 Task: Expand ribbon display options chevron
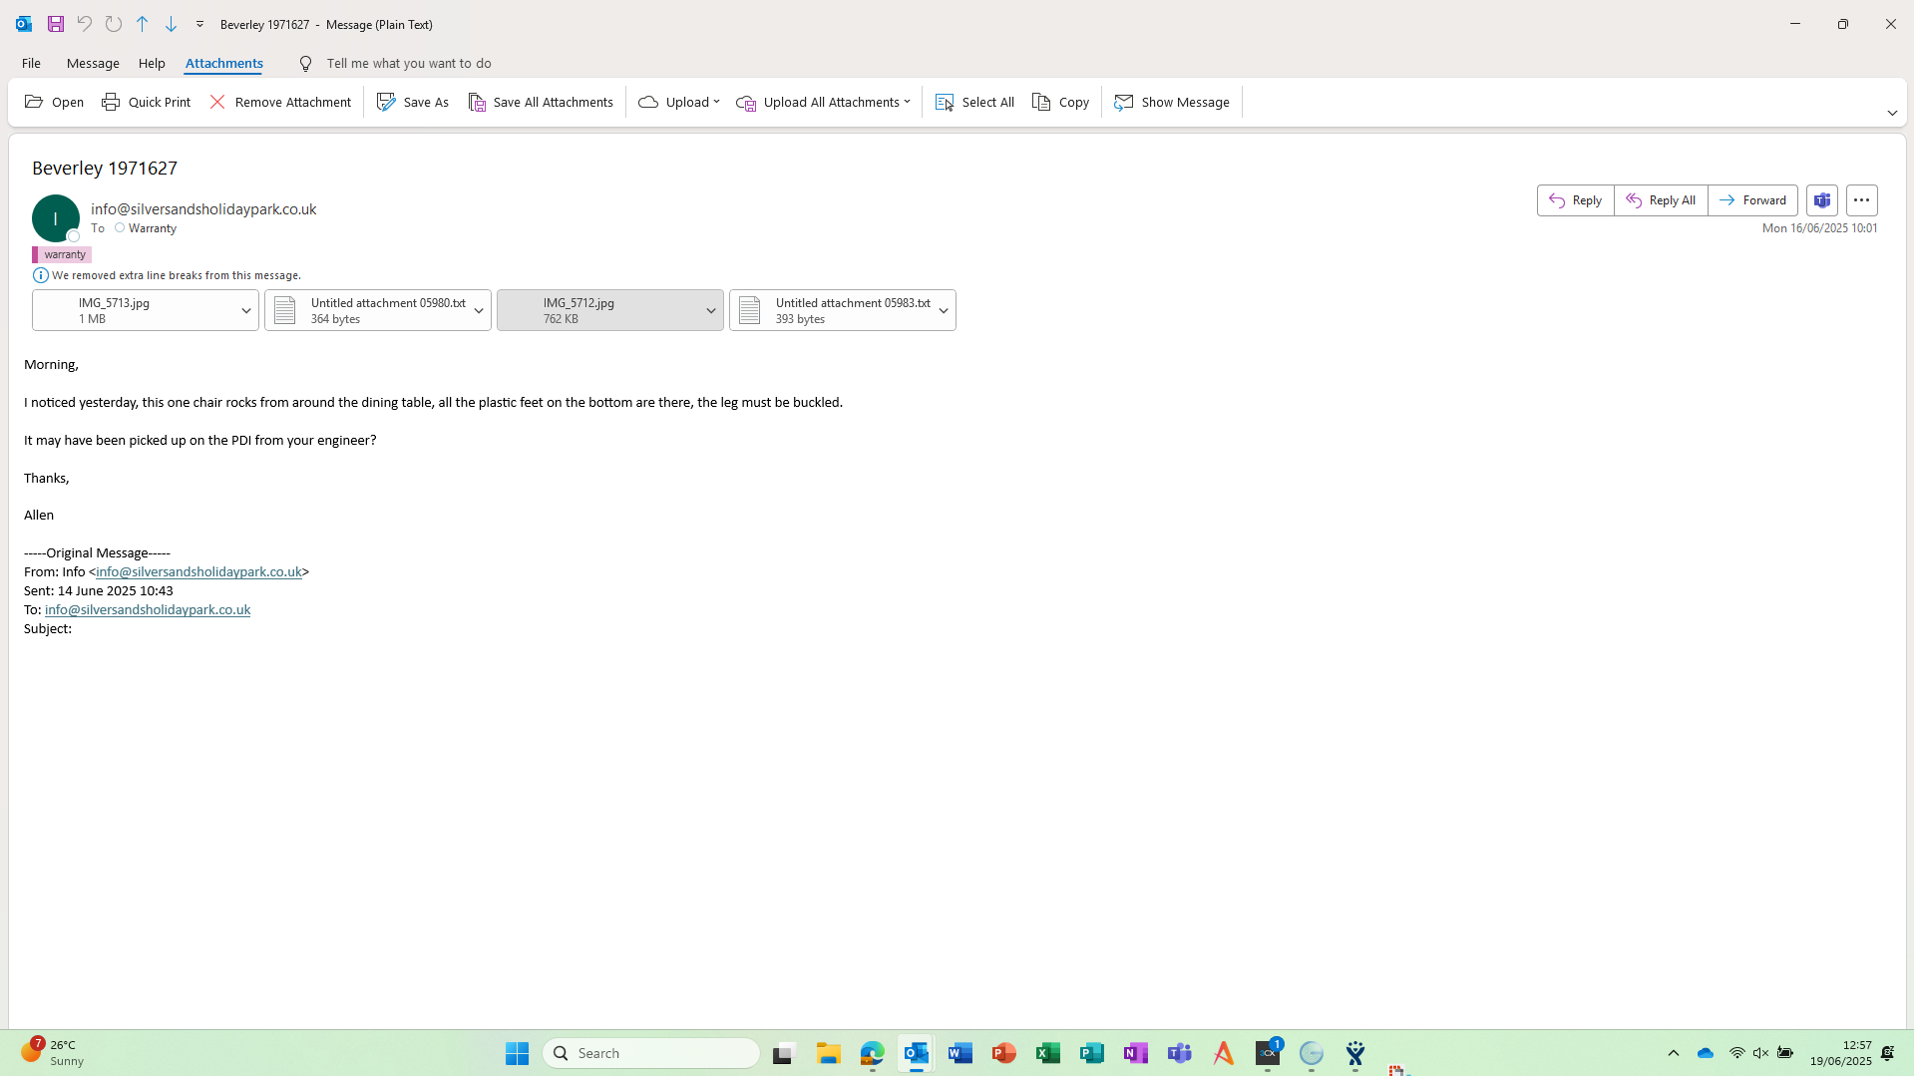pyautogui.click(x=1892, y=113)
